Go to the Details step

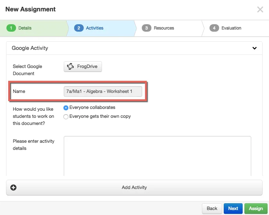coord(33,28)
